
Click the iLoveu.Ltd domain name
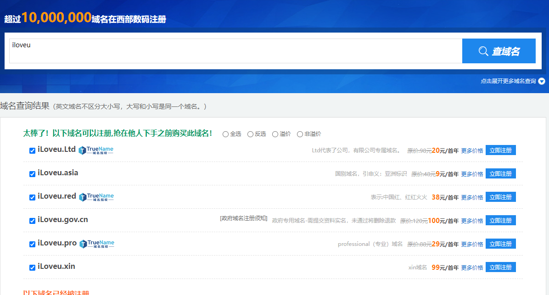point(57,150)
